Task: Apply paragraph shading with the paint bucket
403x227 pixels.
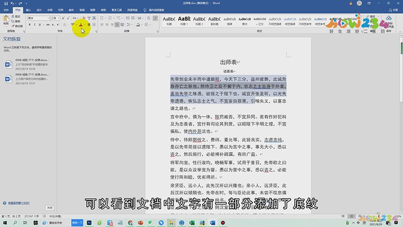Action: click(x=138, y=25)
